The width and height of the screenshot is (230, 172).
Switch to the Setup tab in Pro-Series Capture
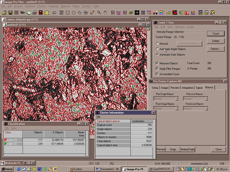(155, 87)
